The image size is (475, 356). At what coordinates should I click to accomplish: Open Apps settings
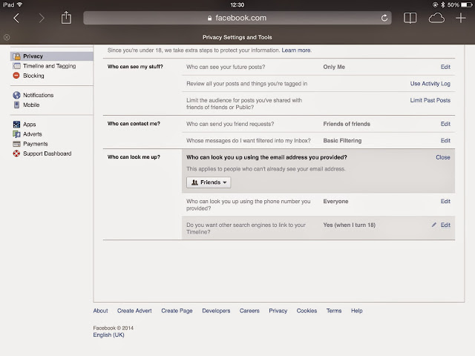(x=30, y=125)
